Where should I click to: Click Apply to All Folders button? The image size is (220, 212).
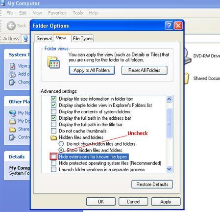[x=92, y=70]
